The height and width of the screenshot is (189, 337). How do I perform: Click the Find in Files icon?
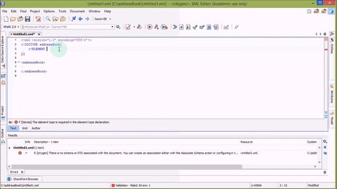(55, 19)
